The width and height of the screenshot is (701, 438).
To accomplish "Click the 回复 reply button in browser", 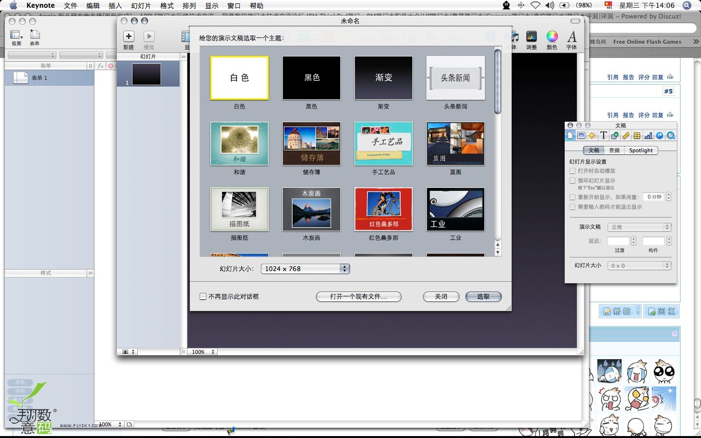I will (662, 311).
